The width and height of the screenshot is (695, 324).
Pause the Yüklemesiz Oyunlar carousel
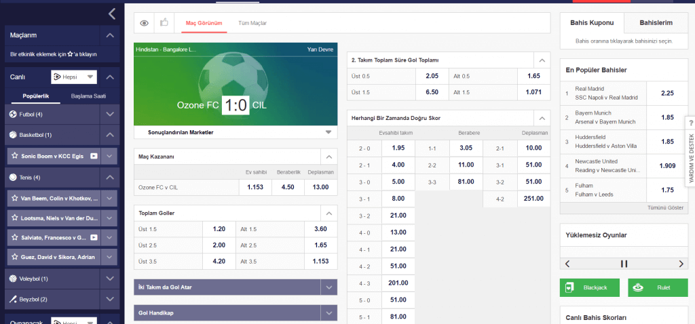click(x=624, y=264)
